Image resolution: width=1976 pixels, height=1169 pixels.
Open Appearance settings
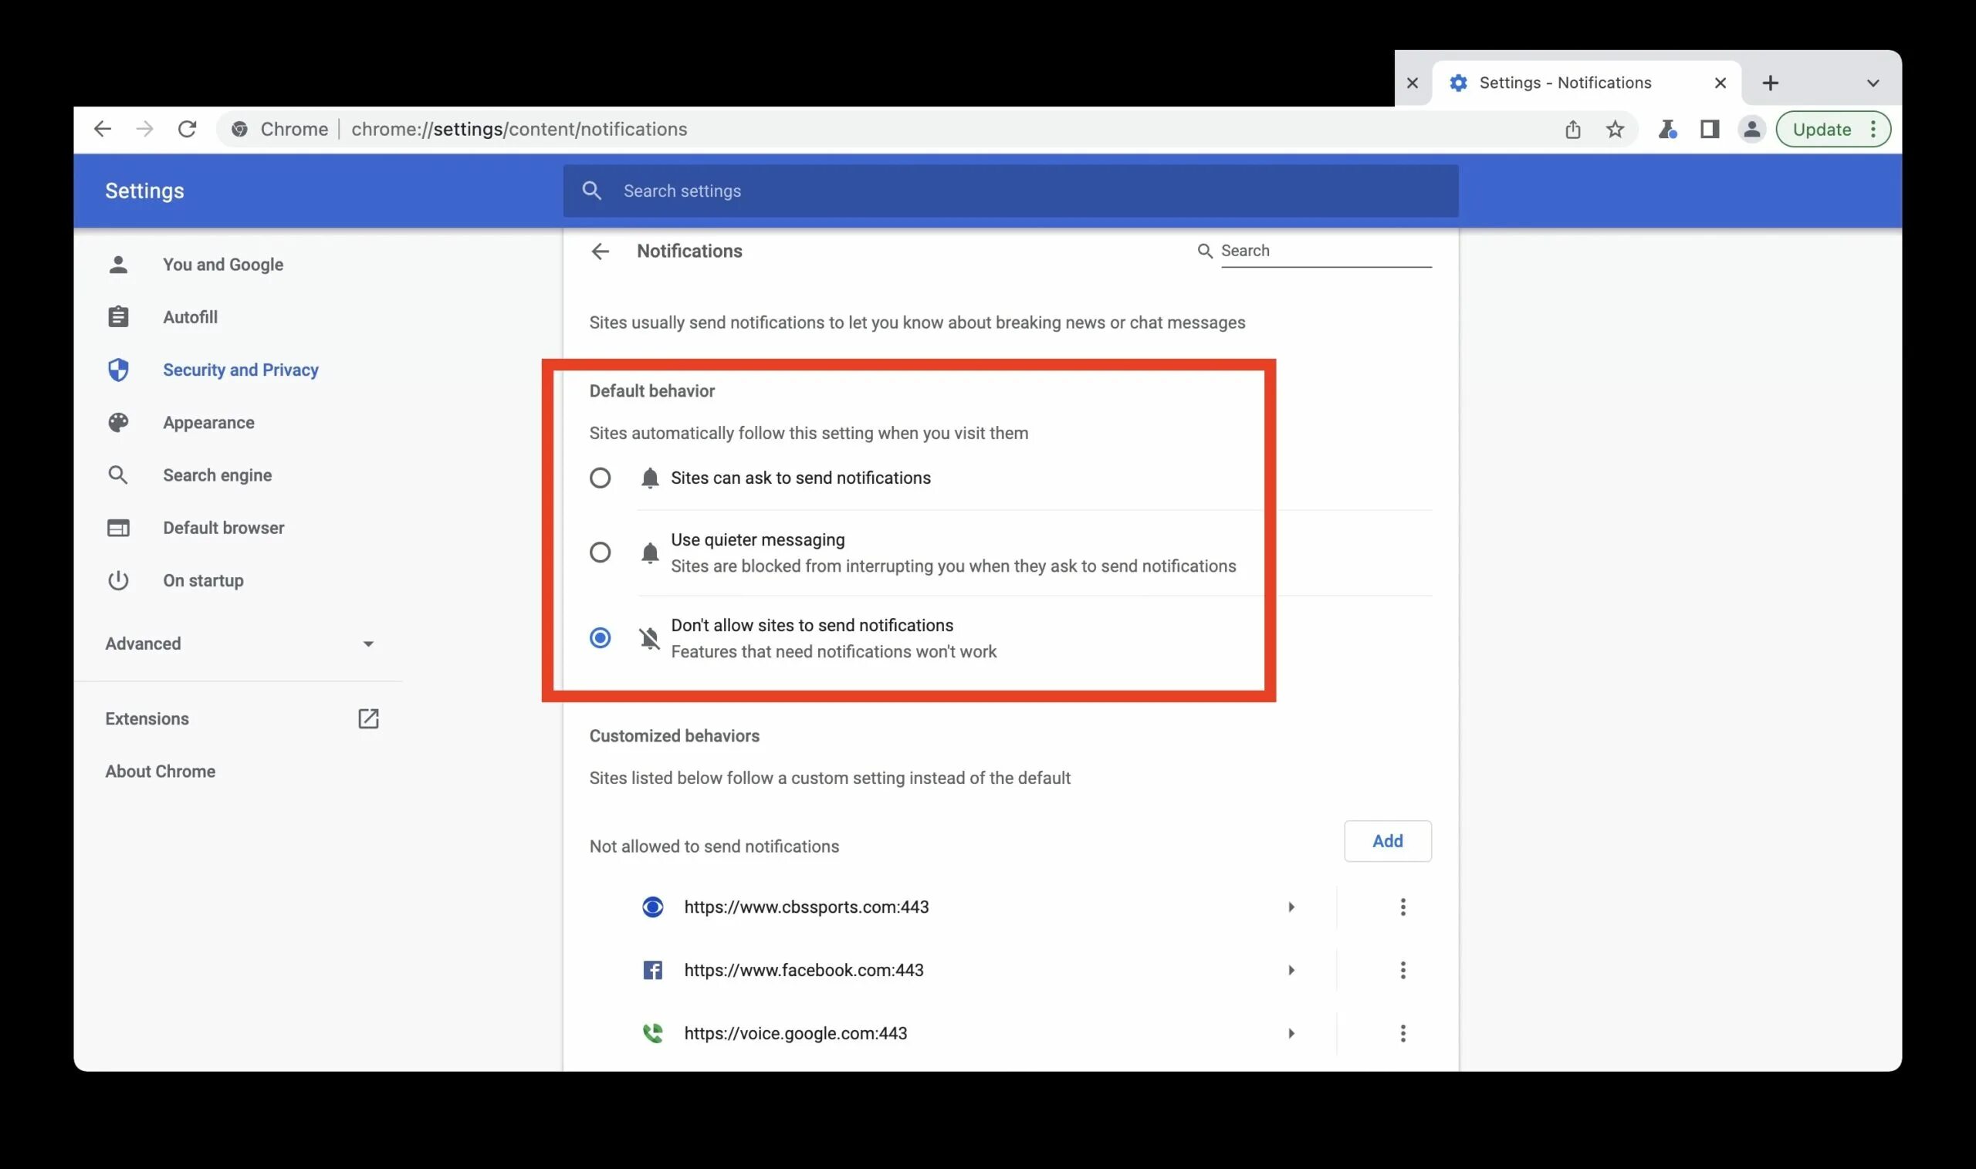[208, 423]
